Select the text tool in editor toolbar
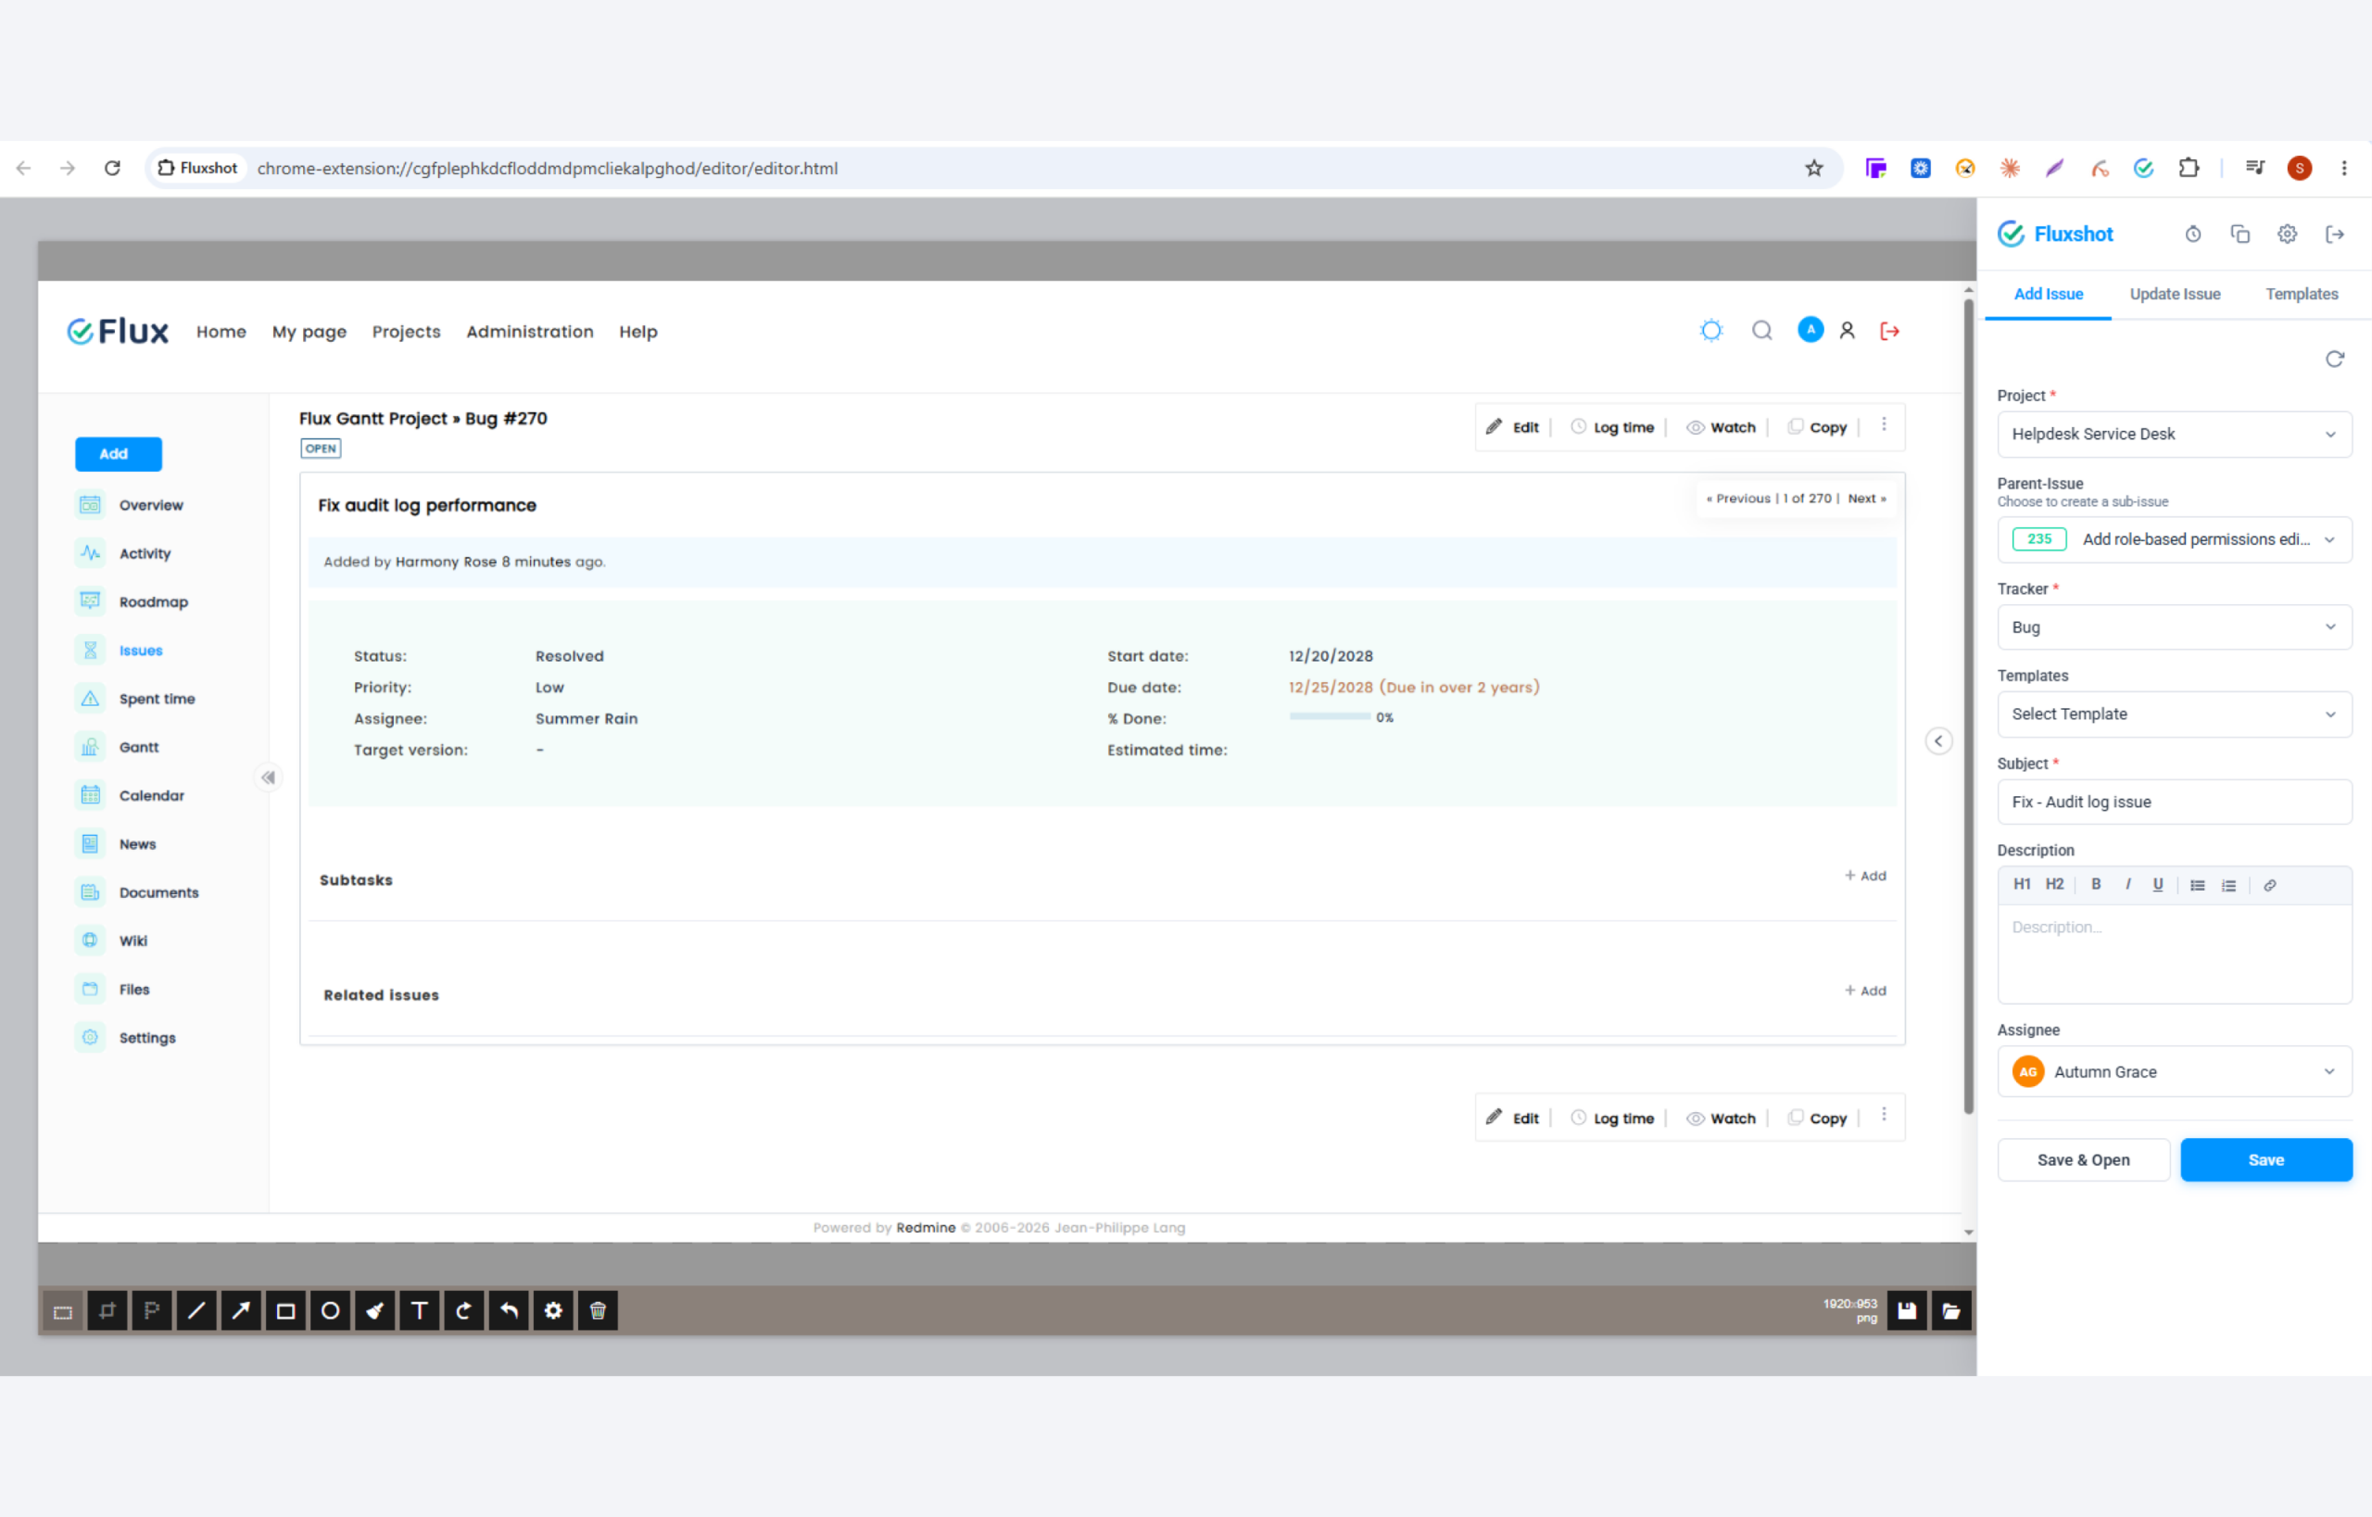This screenshot has width=2372, height=1517. (x=420, y=1311)
